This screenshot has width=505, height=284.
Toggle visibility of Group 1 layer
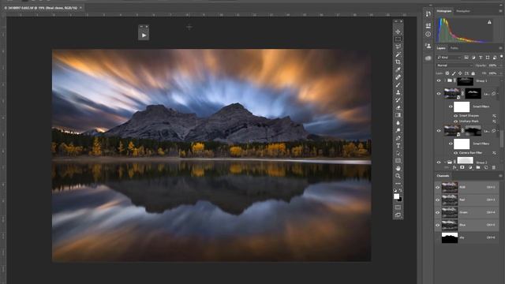point(439,80)
